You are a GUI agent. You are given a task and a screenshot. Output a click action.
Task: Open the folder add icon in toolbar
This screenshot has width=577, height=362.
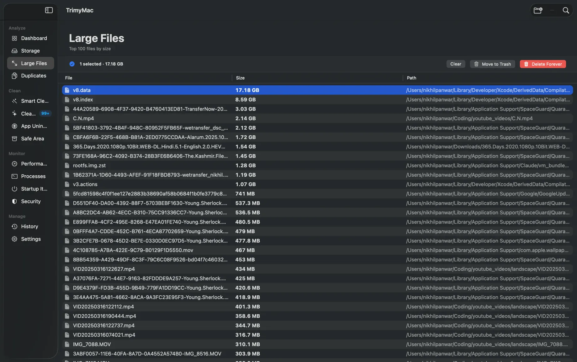tap(538, 10)
